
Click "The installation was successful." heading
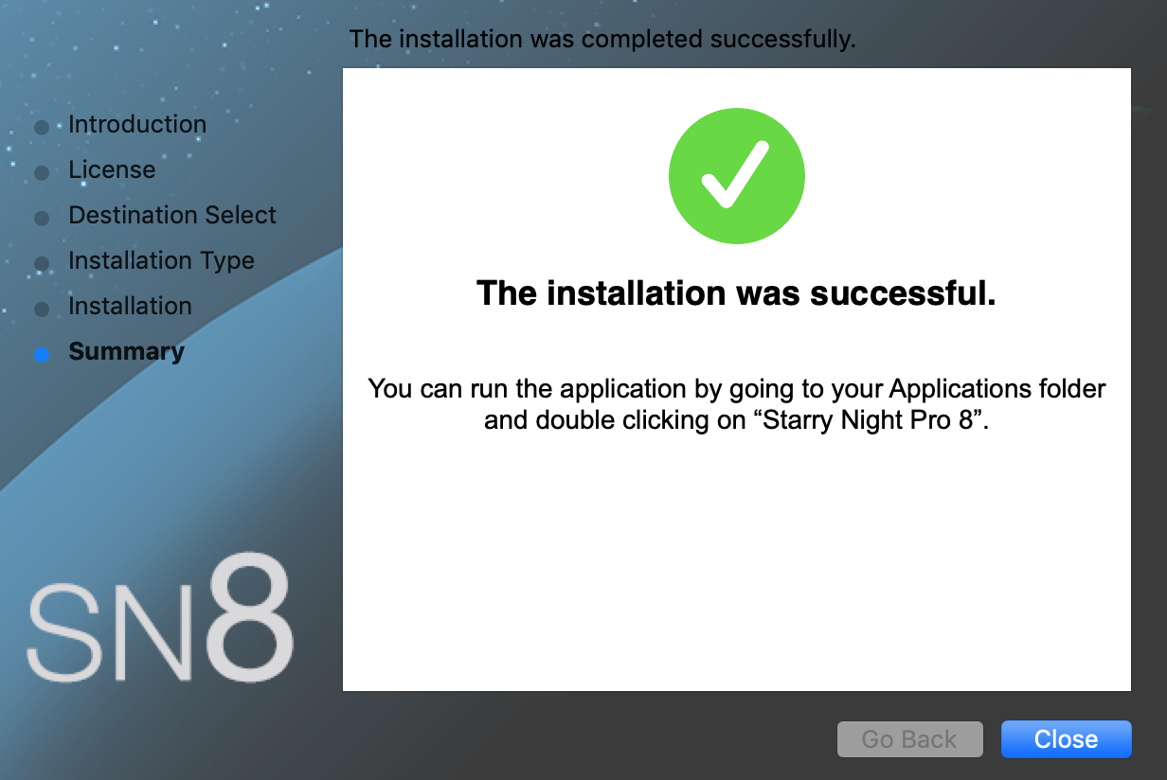click(737, 293)
